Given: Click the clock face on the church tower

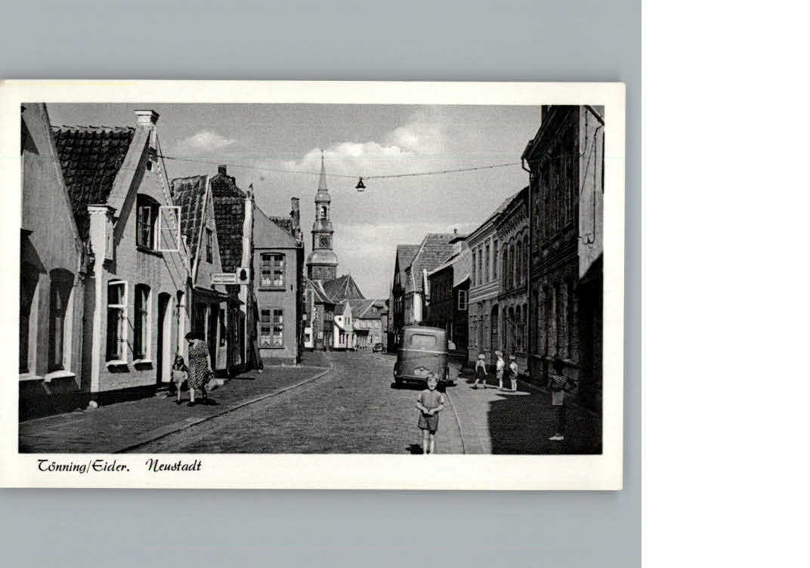Looking at the screenshot, I should 323,242.
